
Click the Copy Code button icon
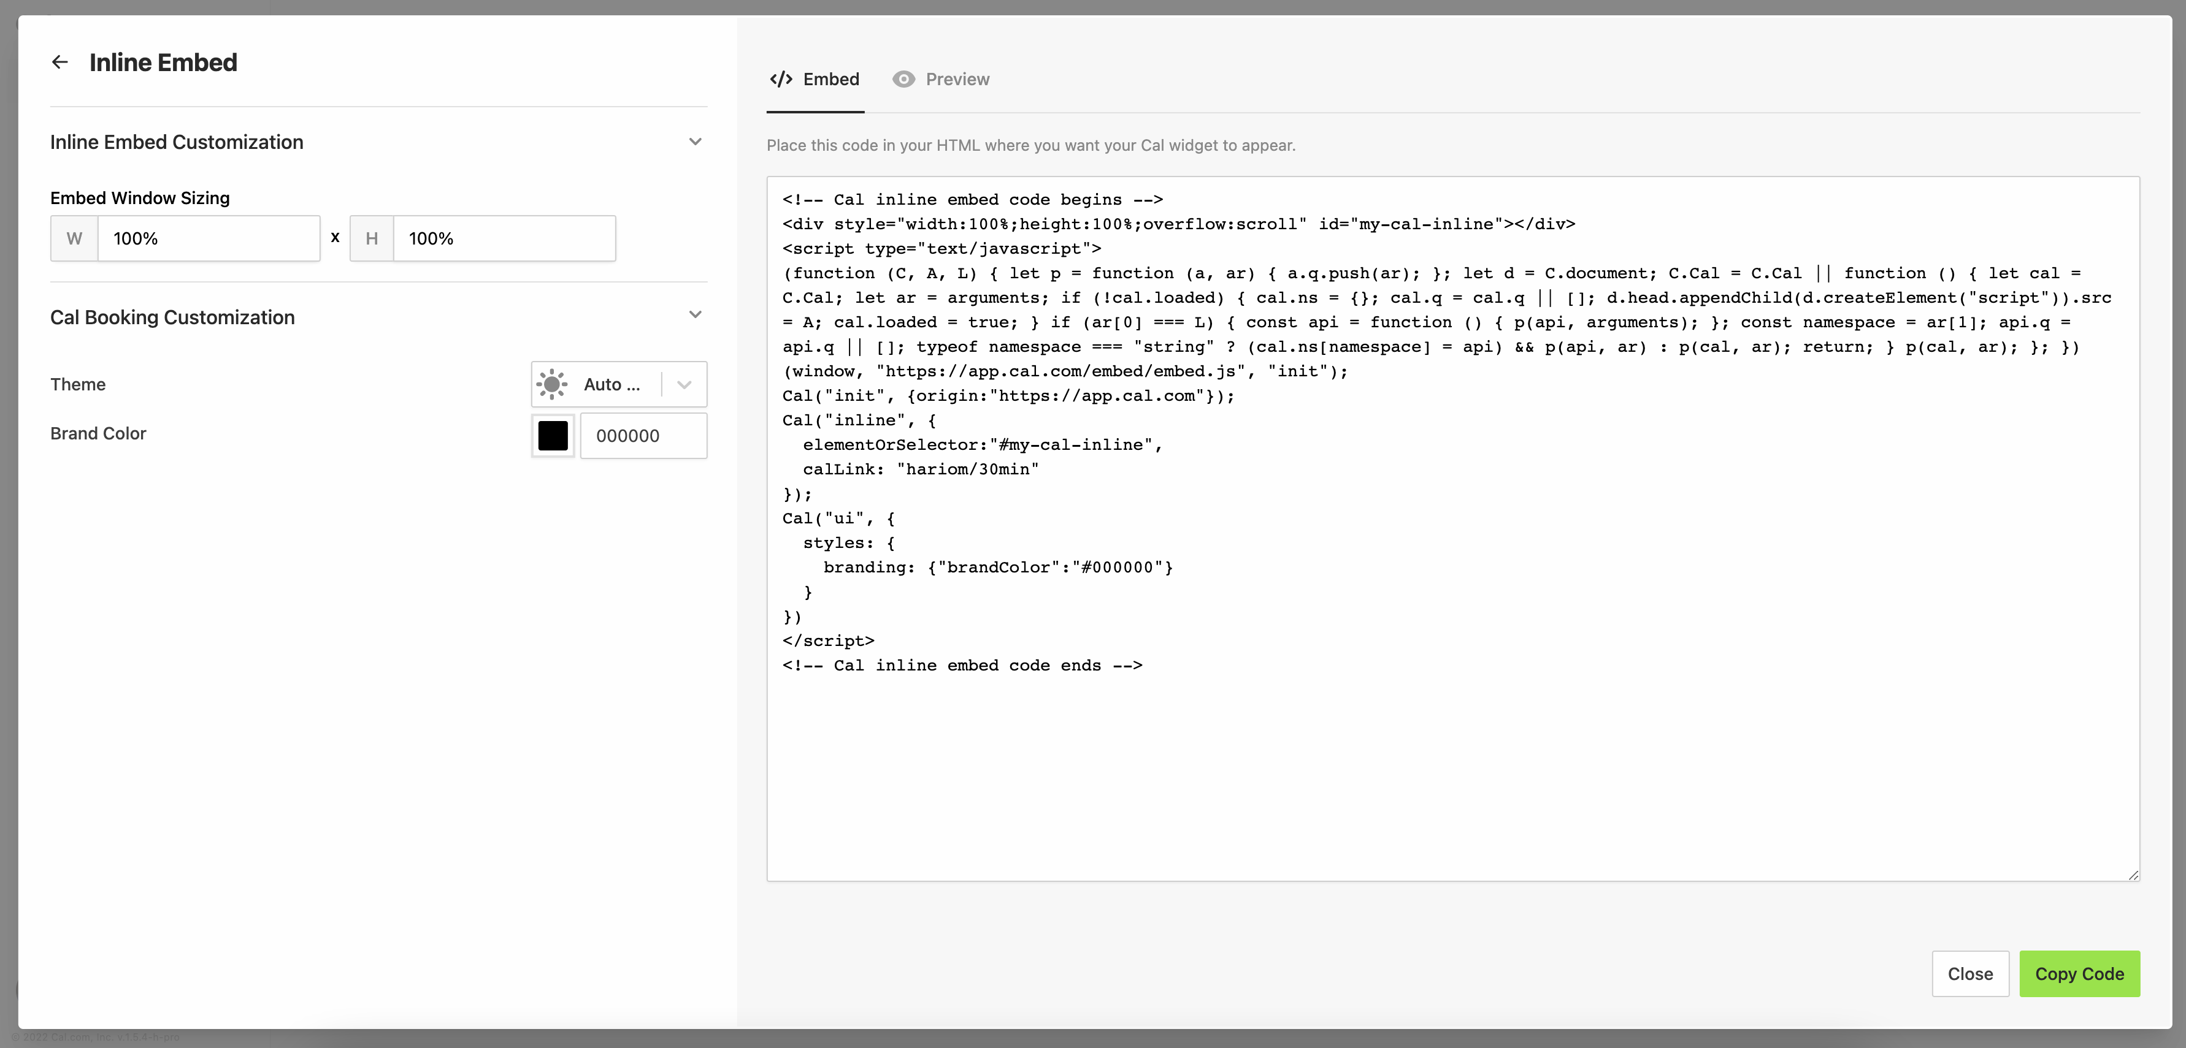(x=2080, y=973)
